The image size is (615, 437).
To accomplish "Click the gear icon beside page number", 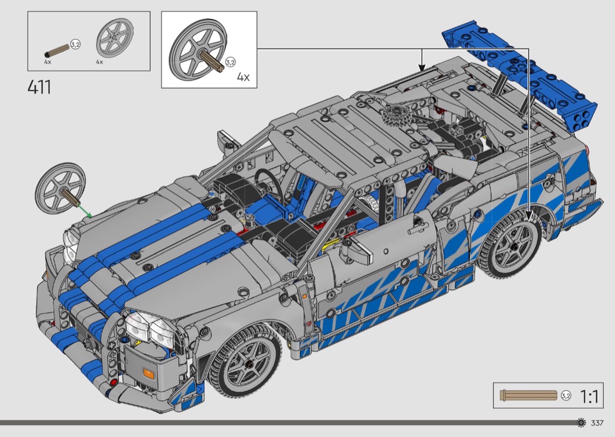I will click(582, 423).
